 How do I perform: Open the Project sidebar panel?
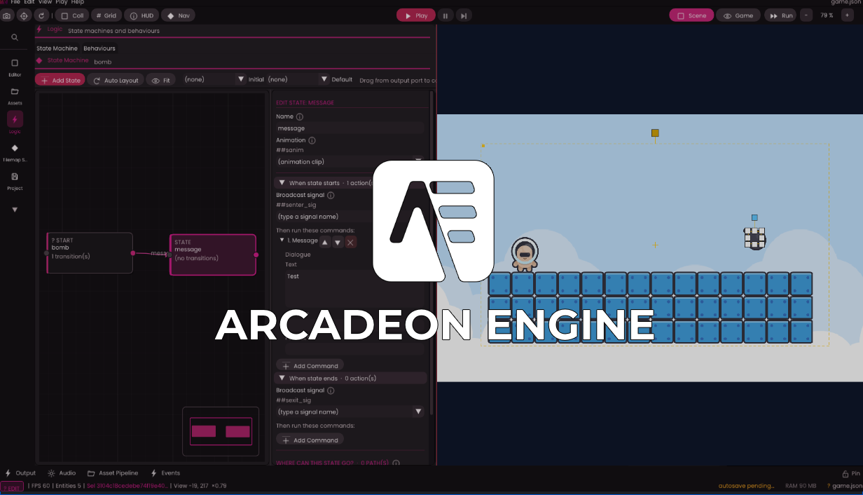[x=15, y=181]
